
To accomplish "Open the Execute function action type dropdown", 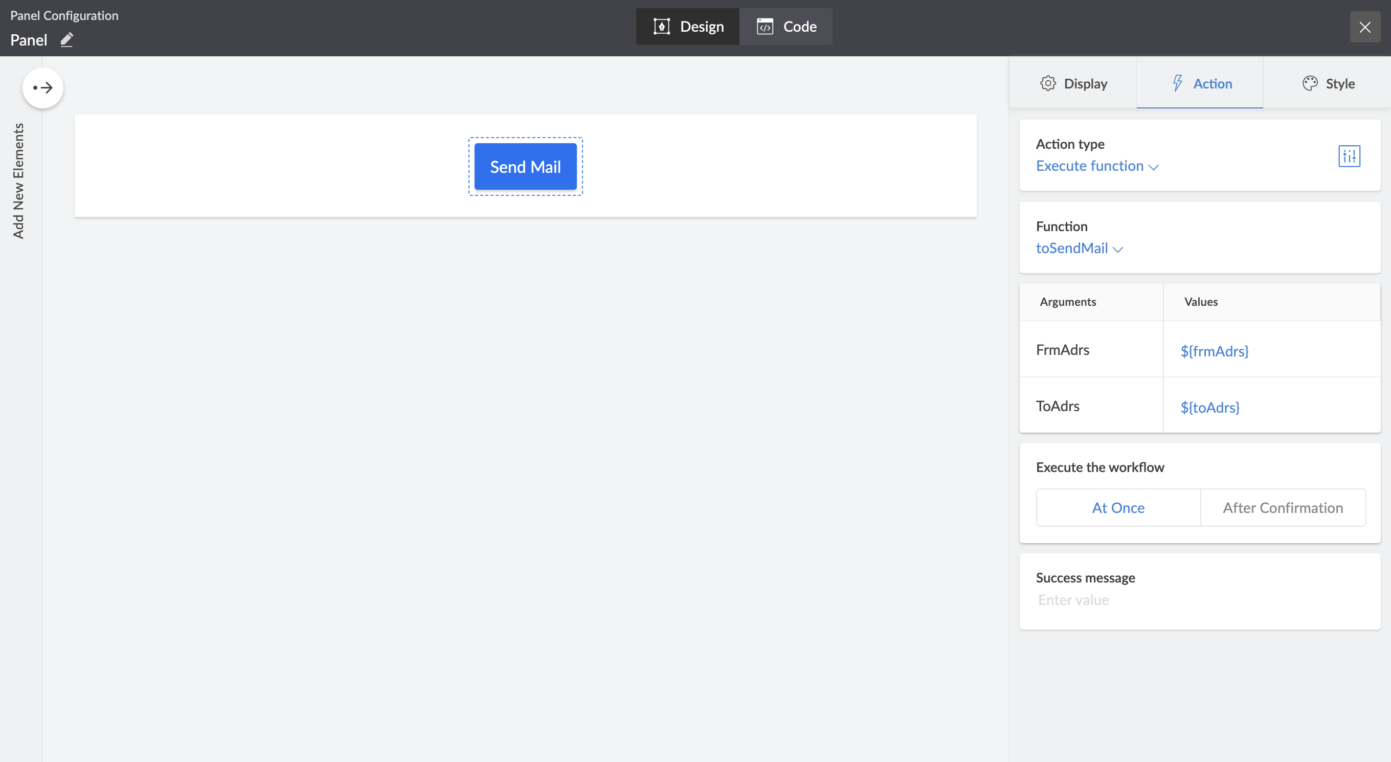I will (1097, 166).
